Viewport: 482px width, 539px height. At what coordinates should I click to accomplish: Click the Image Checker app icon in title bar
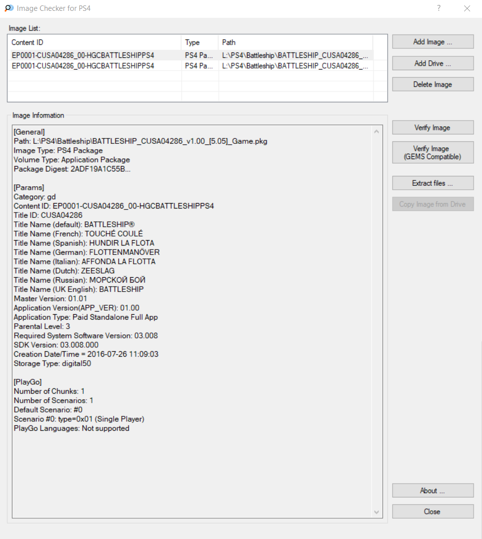pos(9,8)
